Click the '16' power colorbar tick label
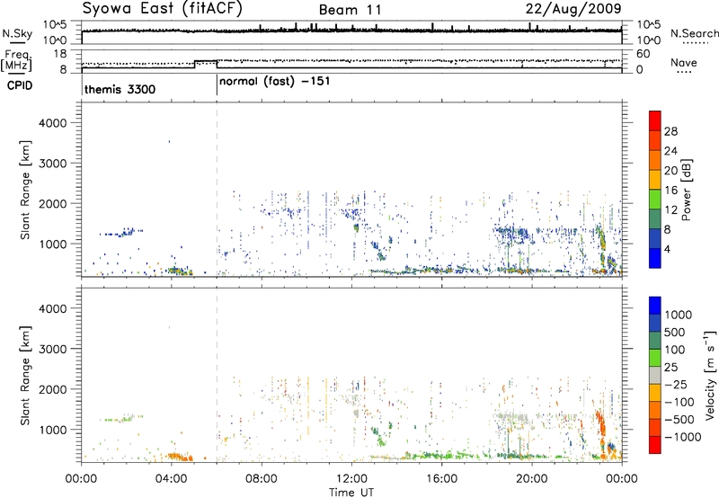 670,191
